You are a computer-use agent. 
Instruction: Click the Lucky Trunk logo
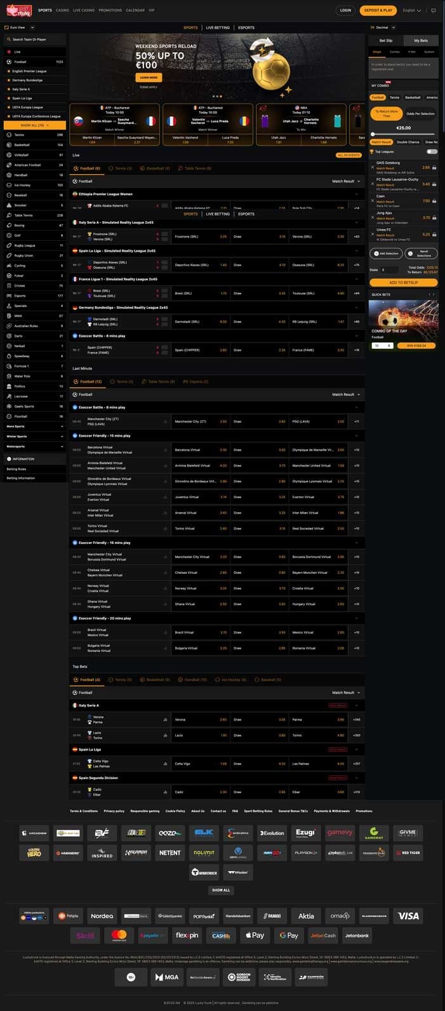pos(18,10)
